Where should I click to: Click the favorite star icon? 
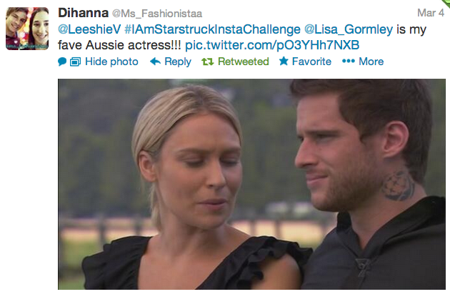coord(284,61)
